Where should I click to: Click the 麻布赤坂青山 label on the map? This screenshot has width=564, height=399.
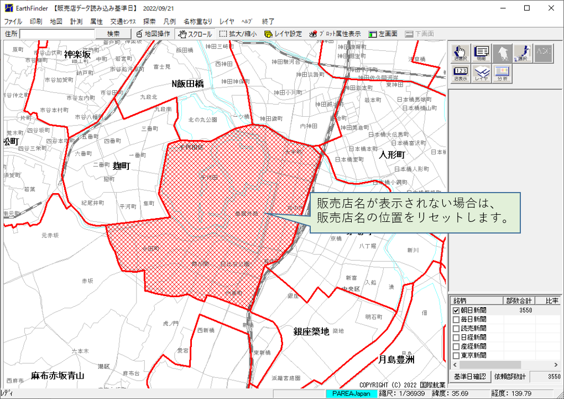coord(58,376)
